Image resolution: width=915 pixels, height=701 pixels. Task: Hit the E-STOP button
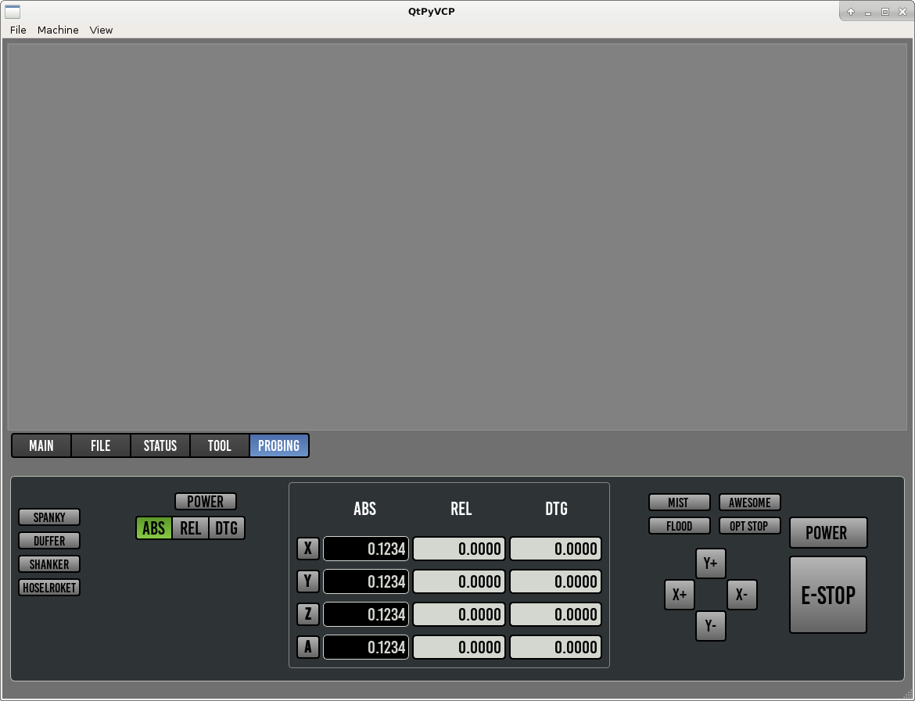pyautogui.click(x=828, y=595)
